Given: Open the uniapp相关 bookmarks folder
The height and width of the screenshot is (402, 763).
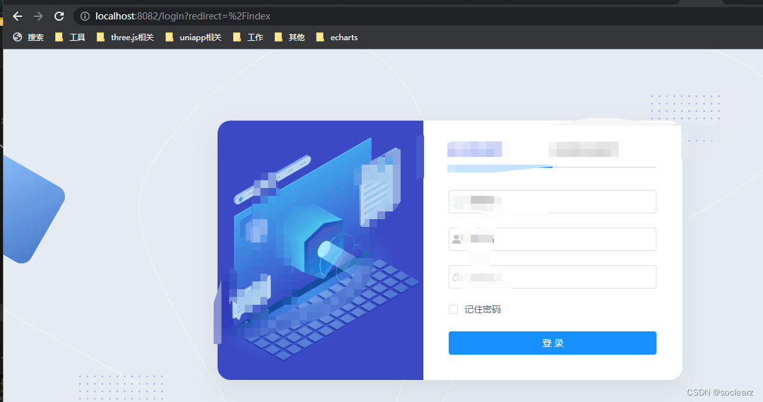Looking at the screenshot, I should pos(193,38).
